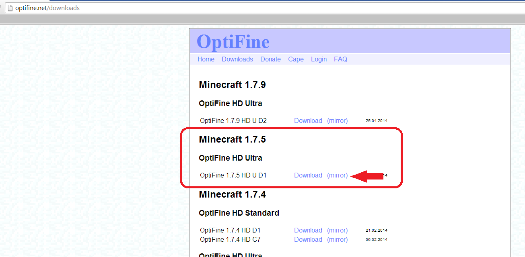525x257 pixels.
Task: Select the Cape navigation link
Action: 296,59
